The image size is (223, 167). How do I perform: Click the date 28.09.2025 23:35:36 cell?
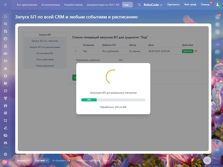coord(159,51)
